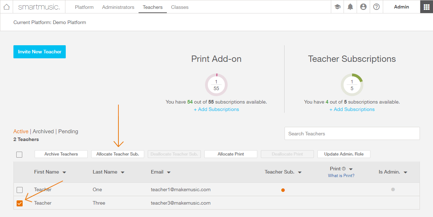The image size is (433, 217).
Task: Sort by Teacher Sub. column arrow
Action: point(300,172)
